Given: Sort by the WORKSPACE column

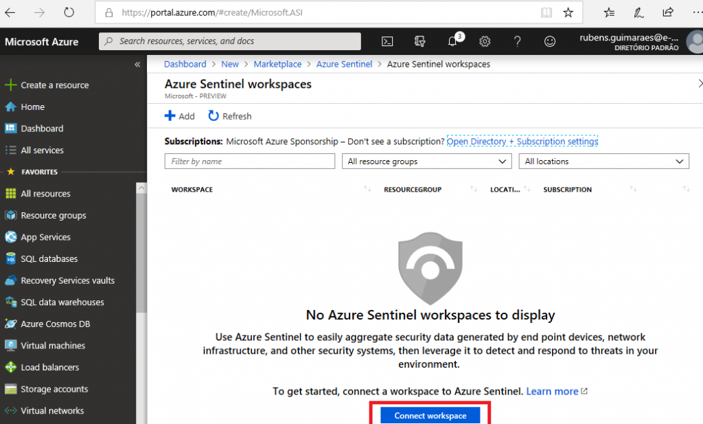Looking at the screenshot, I should [192, 190].
